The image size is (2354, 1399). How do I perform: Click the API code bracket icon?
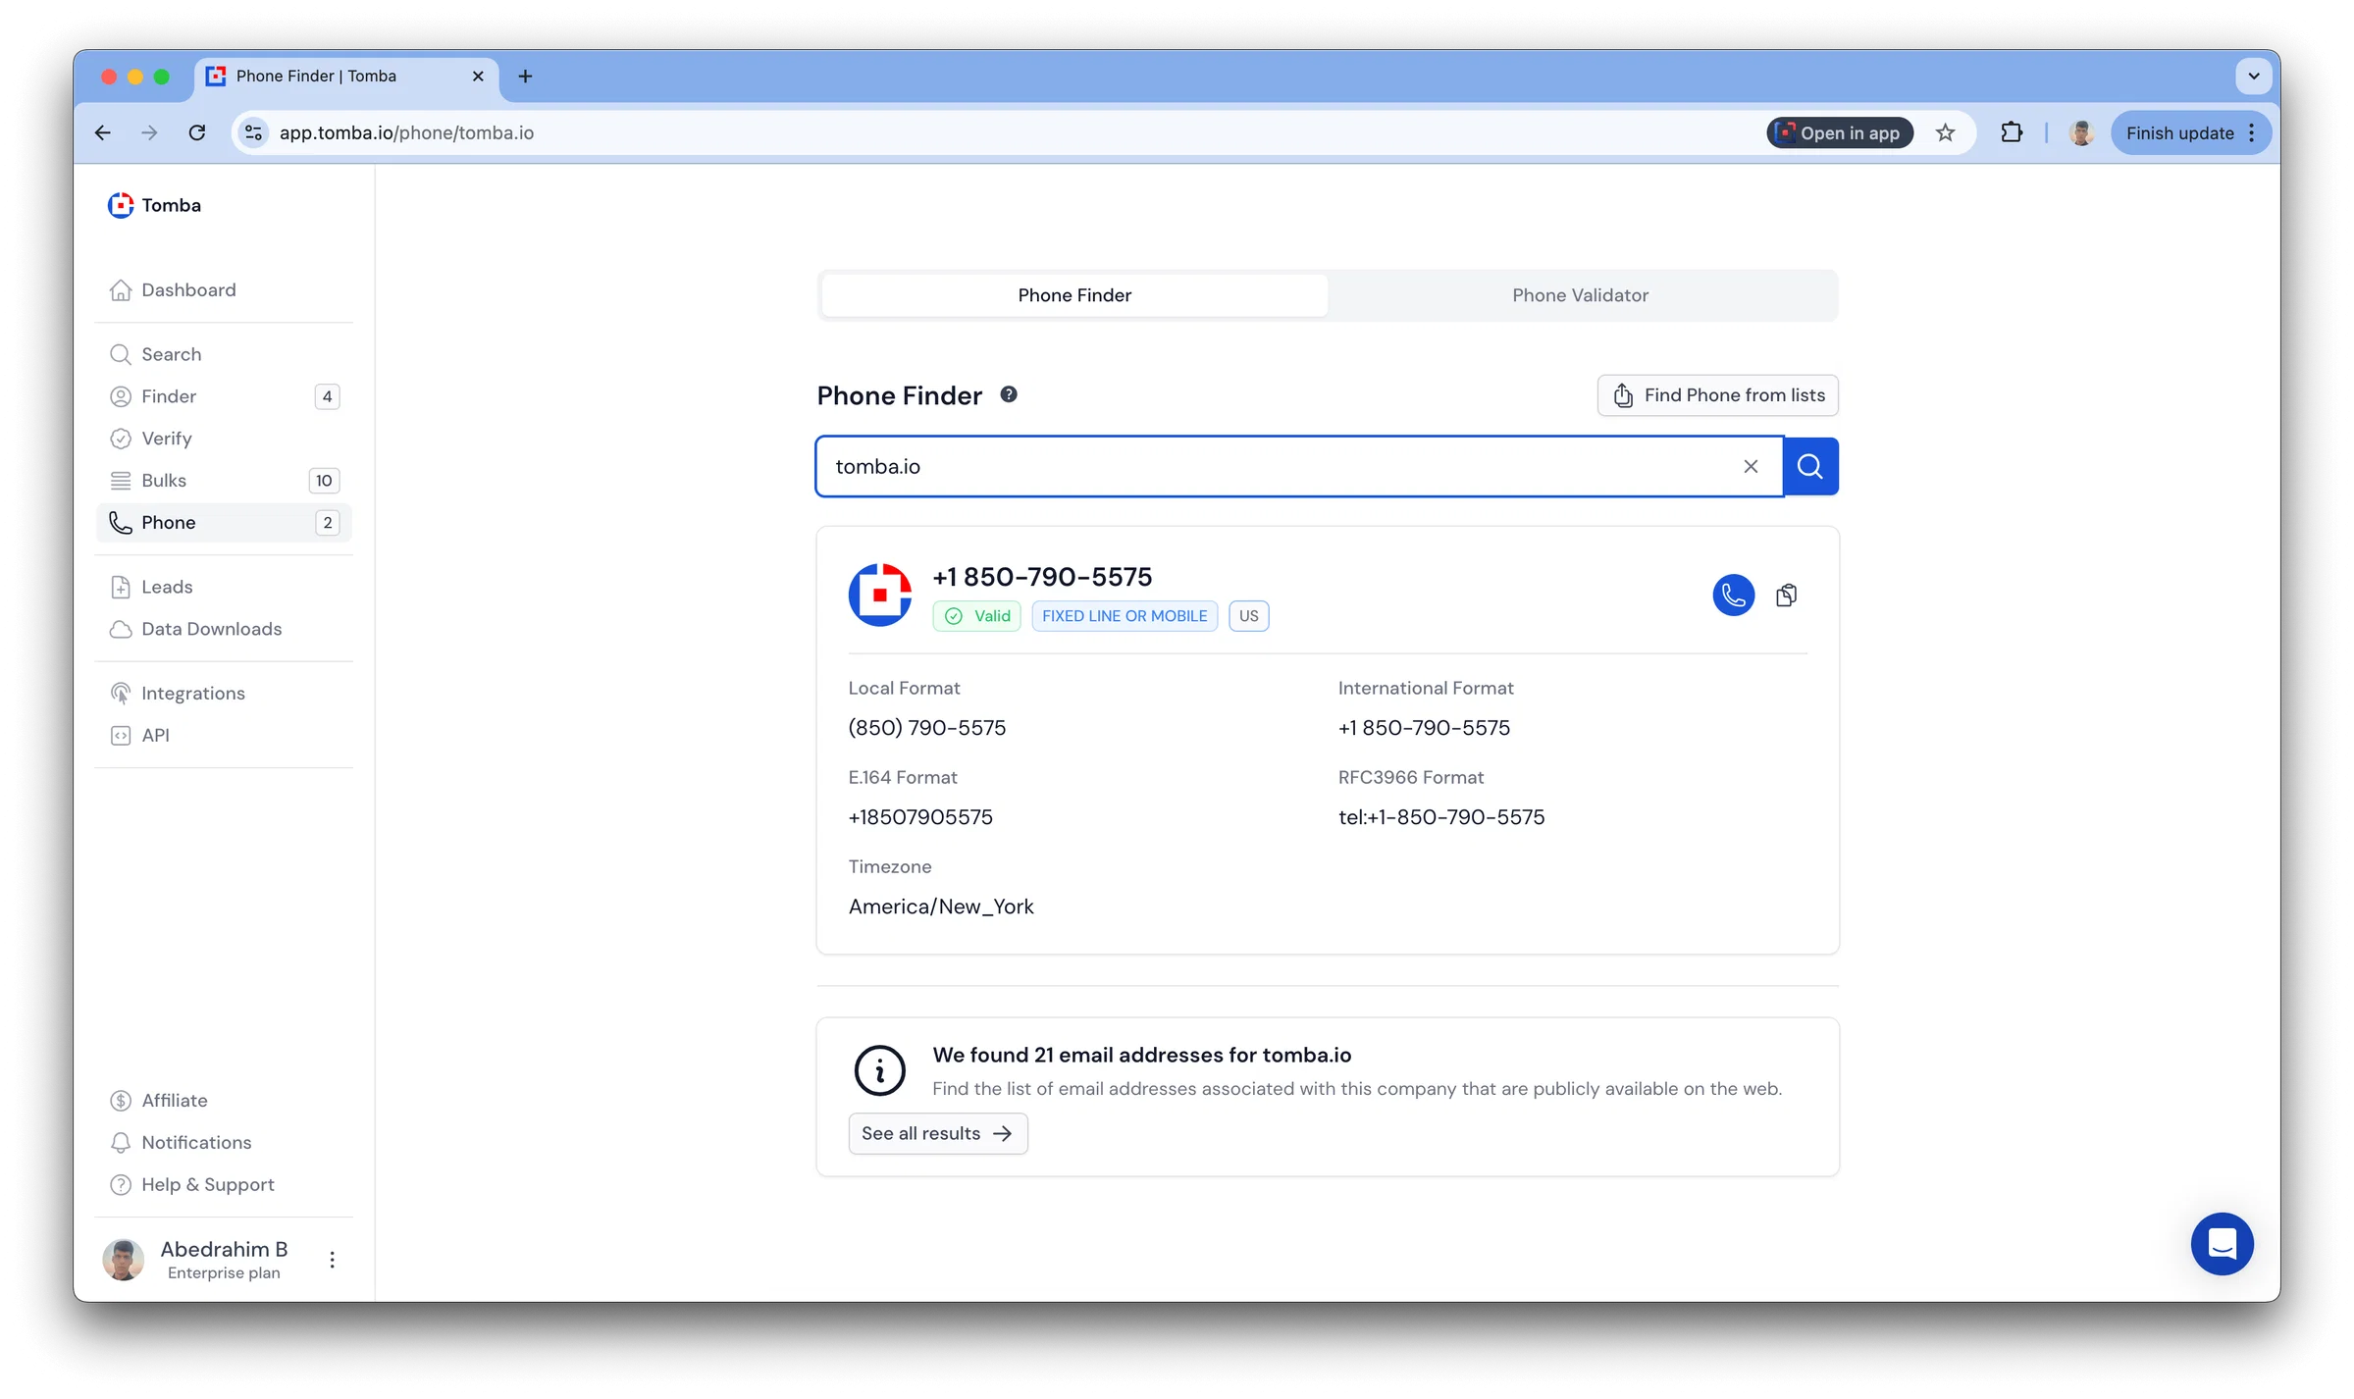coord(121,736)
